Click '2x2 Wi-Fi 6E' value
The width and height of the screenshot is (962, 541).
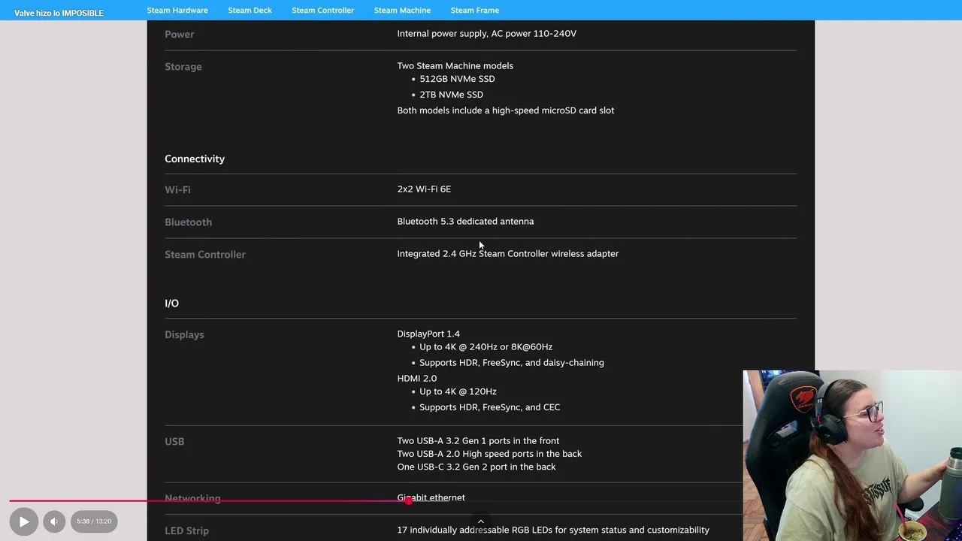click(x=424, y=189)
